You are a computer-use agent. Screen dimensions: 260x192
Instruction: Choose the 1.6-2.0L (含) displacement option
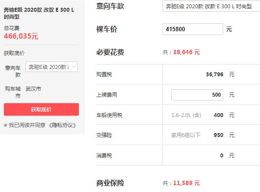coord(186,115)
